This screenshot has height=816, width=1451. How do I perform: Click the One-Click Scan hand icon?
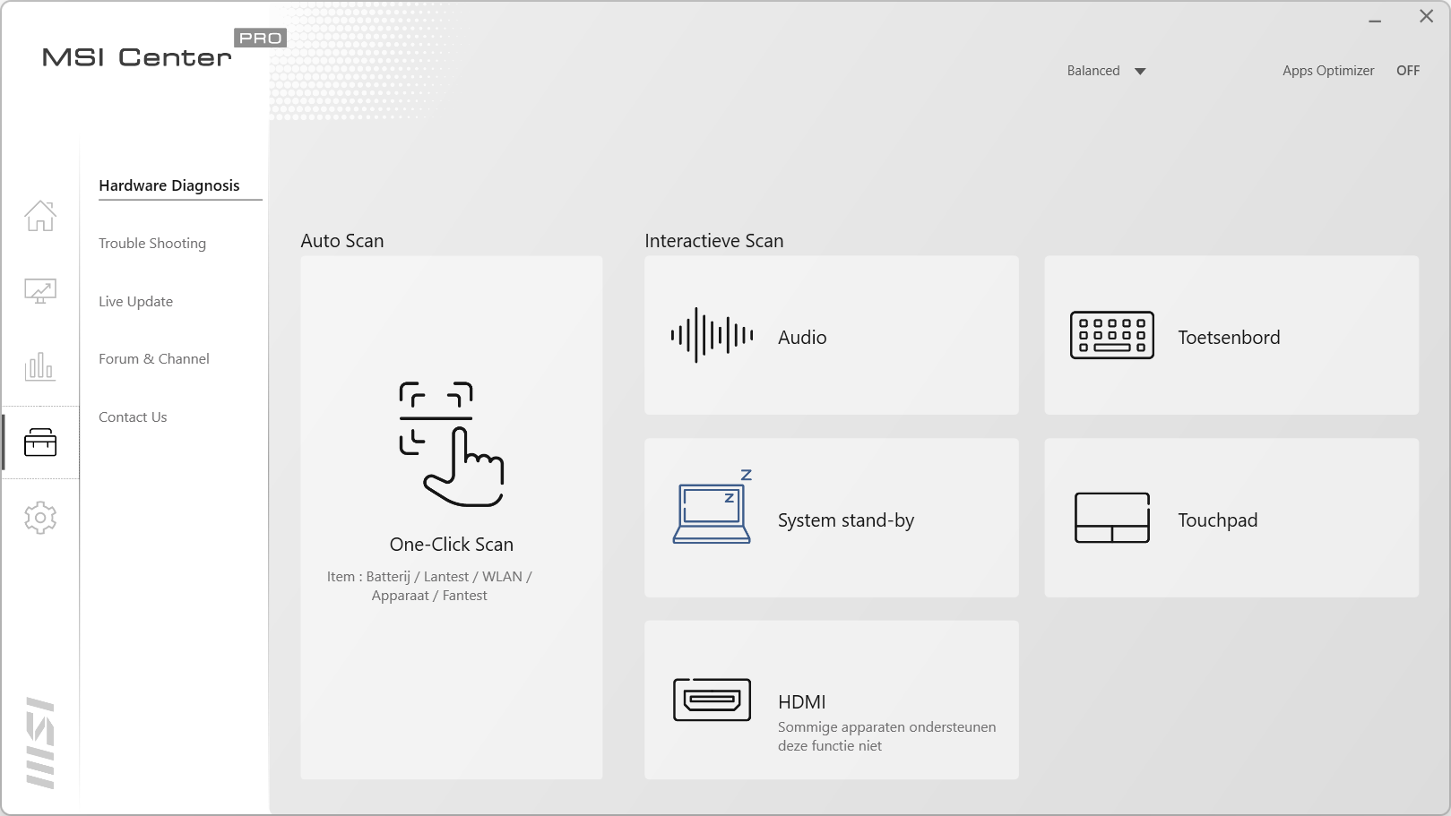tap(451, 444)
